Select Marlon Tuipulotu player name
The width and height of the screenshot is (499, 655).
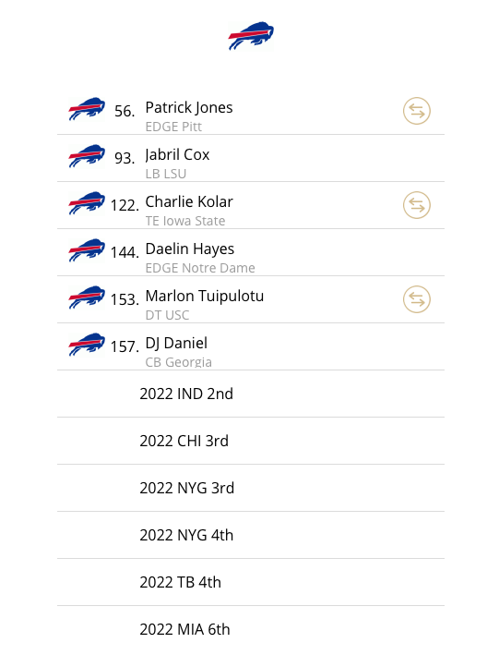point(205,297)
